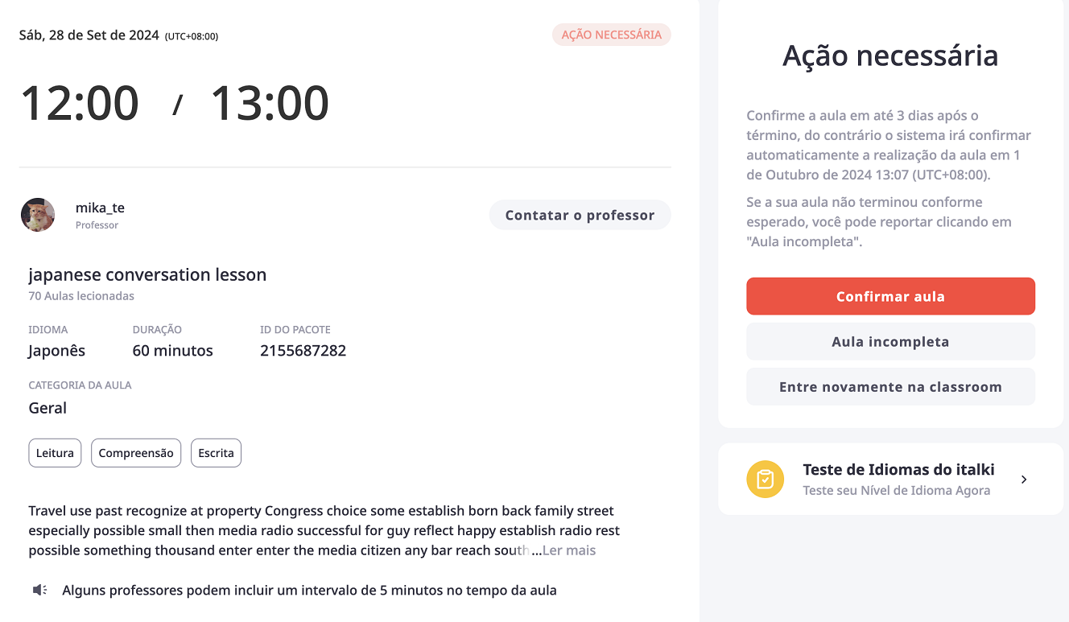Open the italki test chevron arrow
The image size is (1069, 622).
[1024, 480]
